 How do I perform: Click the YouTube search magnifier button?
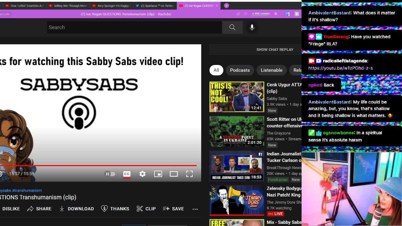pyautogui.click(x=232, y=27)
